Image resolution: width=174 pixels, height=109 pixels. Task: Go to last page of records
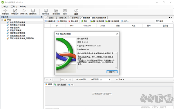click(x=70, y=80)
